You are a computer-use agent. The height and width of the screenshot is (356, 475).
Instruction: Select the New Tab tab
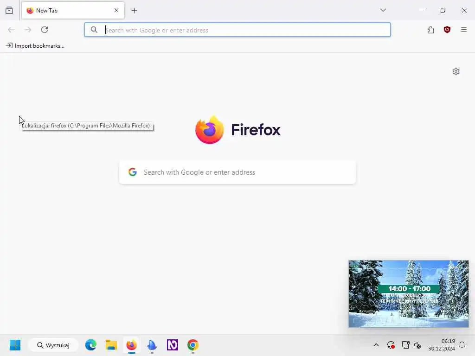73,11
